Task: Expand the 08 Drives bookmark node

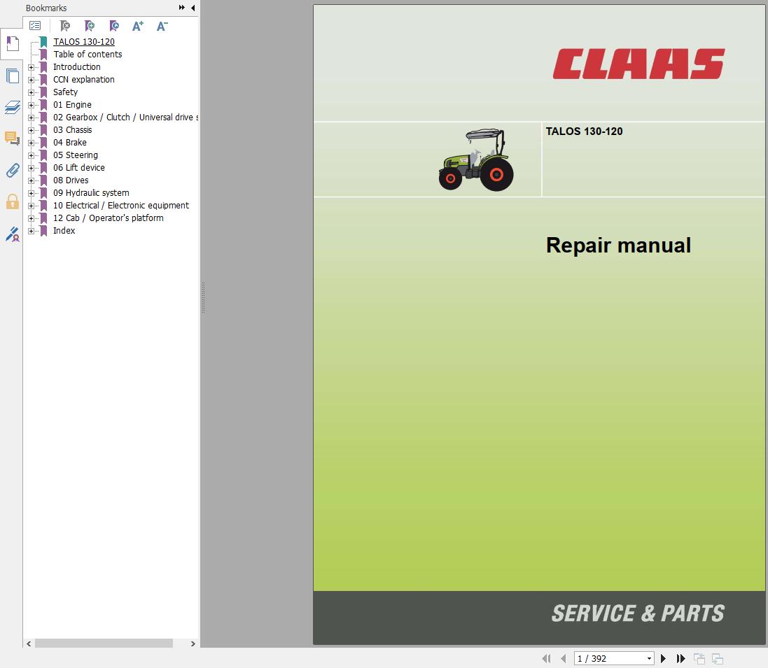Action: 31,180
